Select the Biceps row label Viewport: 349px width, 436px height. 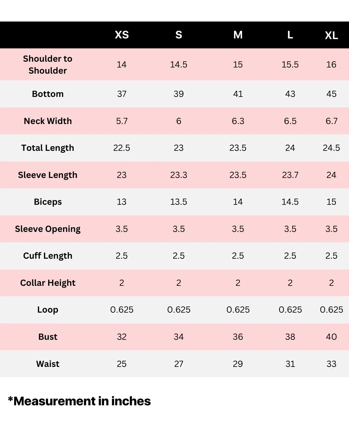pos(48,202)
